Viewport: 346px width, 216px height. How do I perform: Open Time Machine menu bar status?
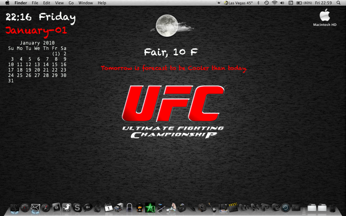[x=266, y=3]
